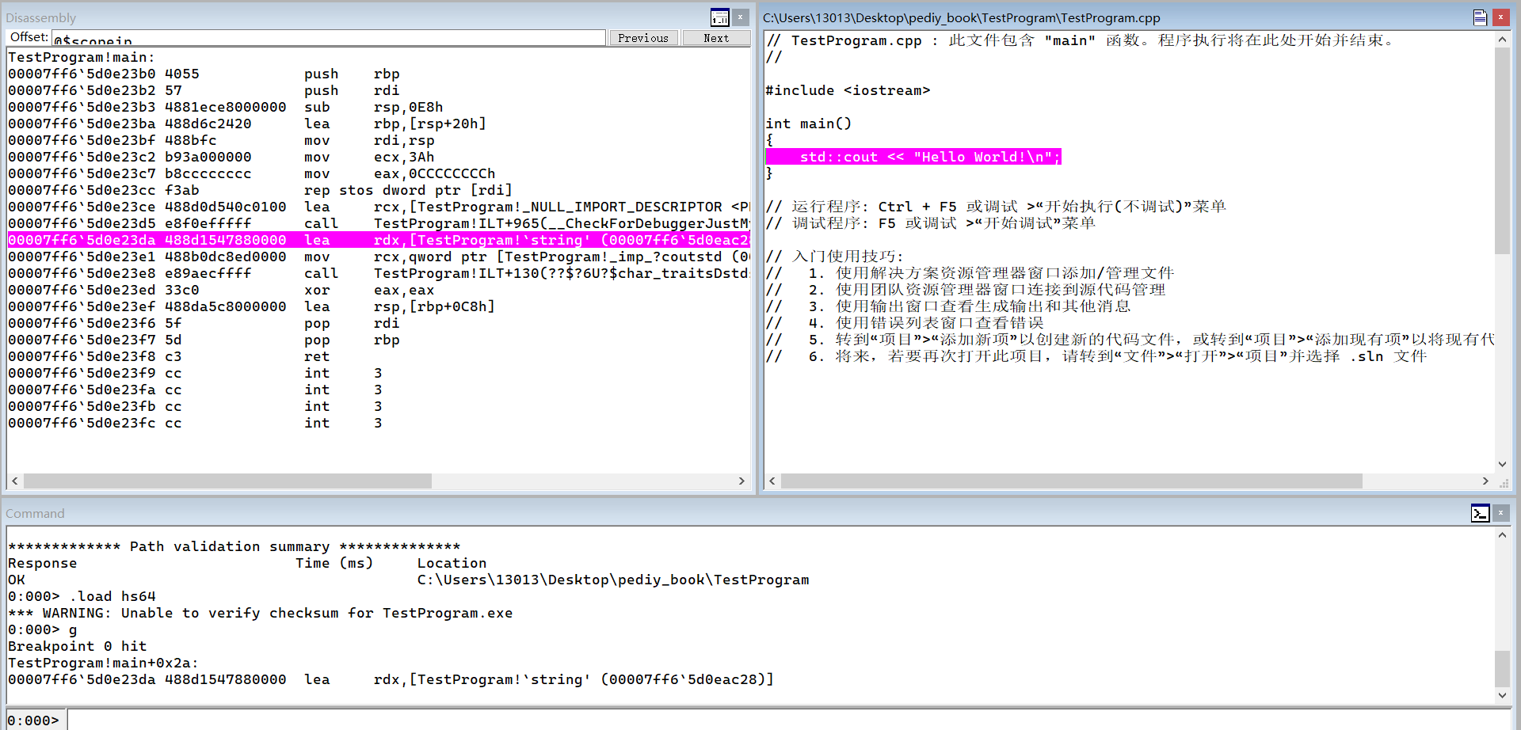Click the 'int main()' source line
The image size is (1521, 730).
coord(808,124)
